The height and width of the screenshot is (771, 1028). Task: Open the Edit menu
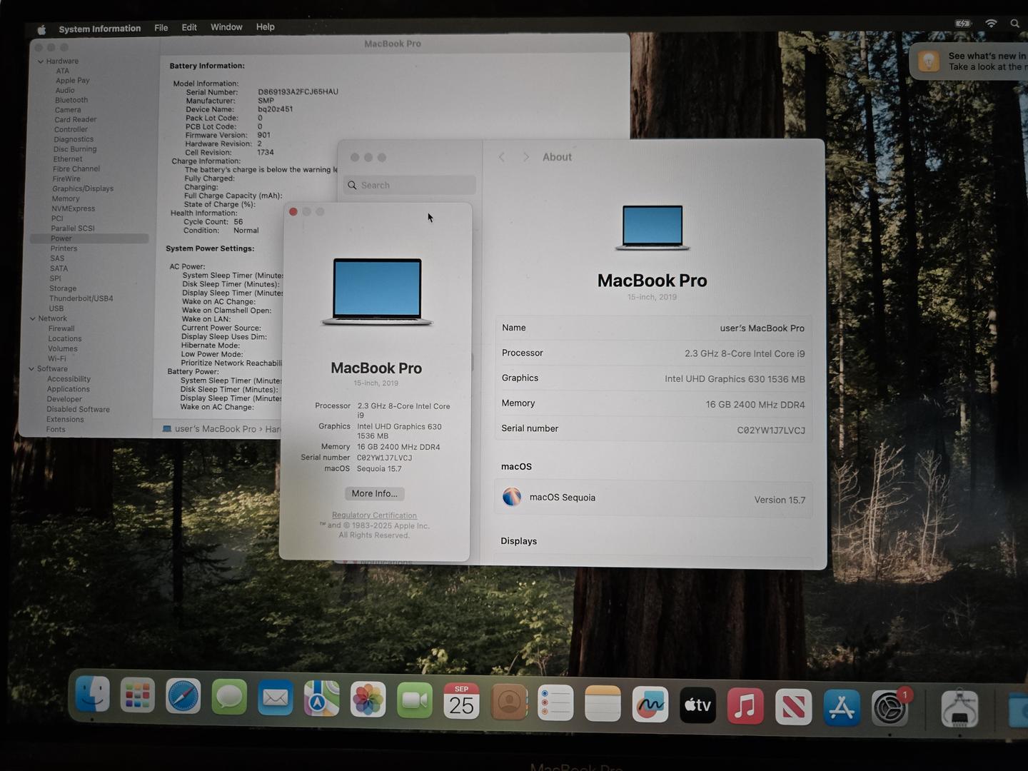click(189, 27)
